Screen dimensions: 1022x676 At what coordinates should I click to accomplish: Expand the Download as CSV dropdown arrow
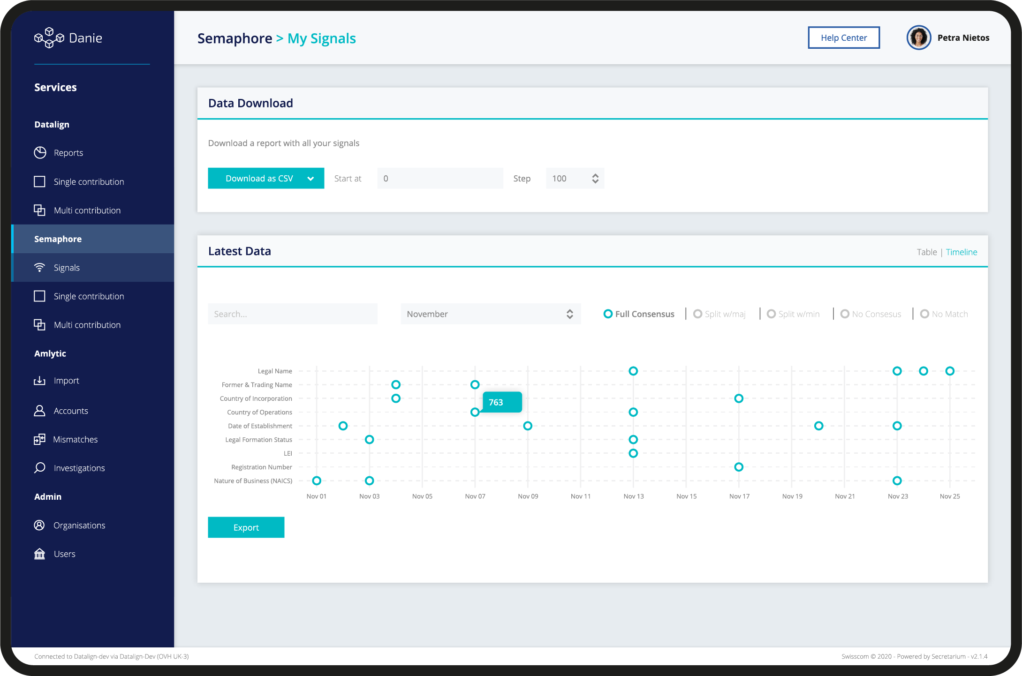[310, 179]
